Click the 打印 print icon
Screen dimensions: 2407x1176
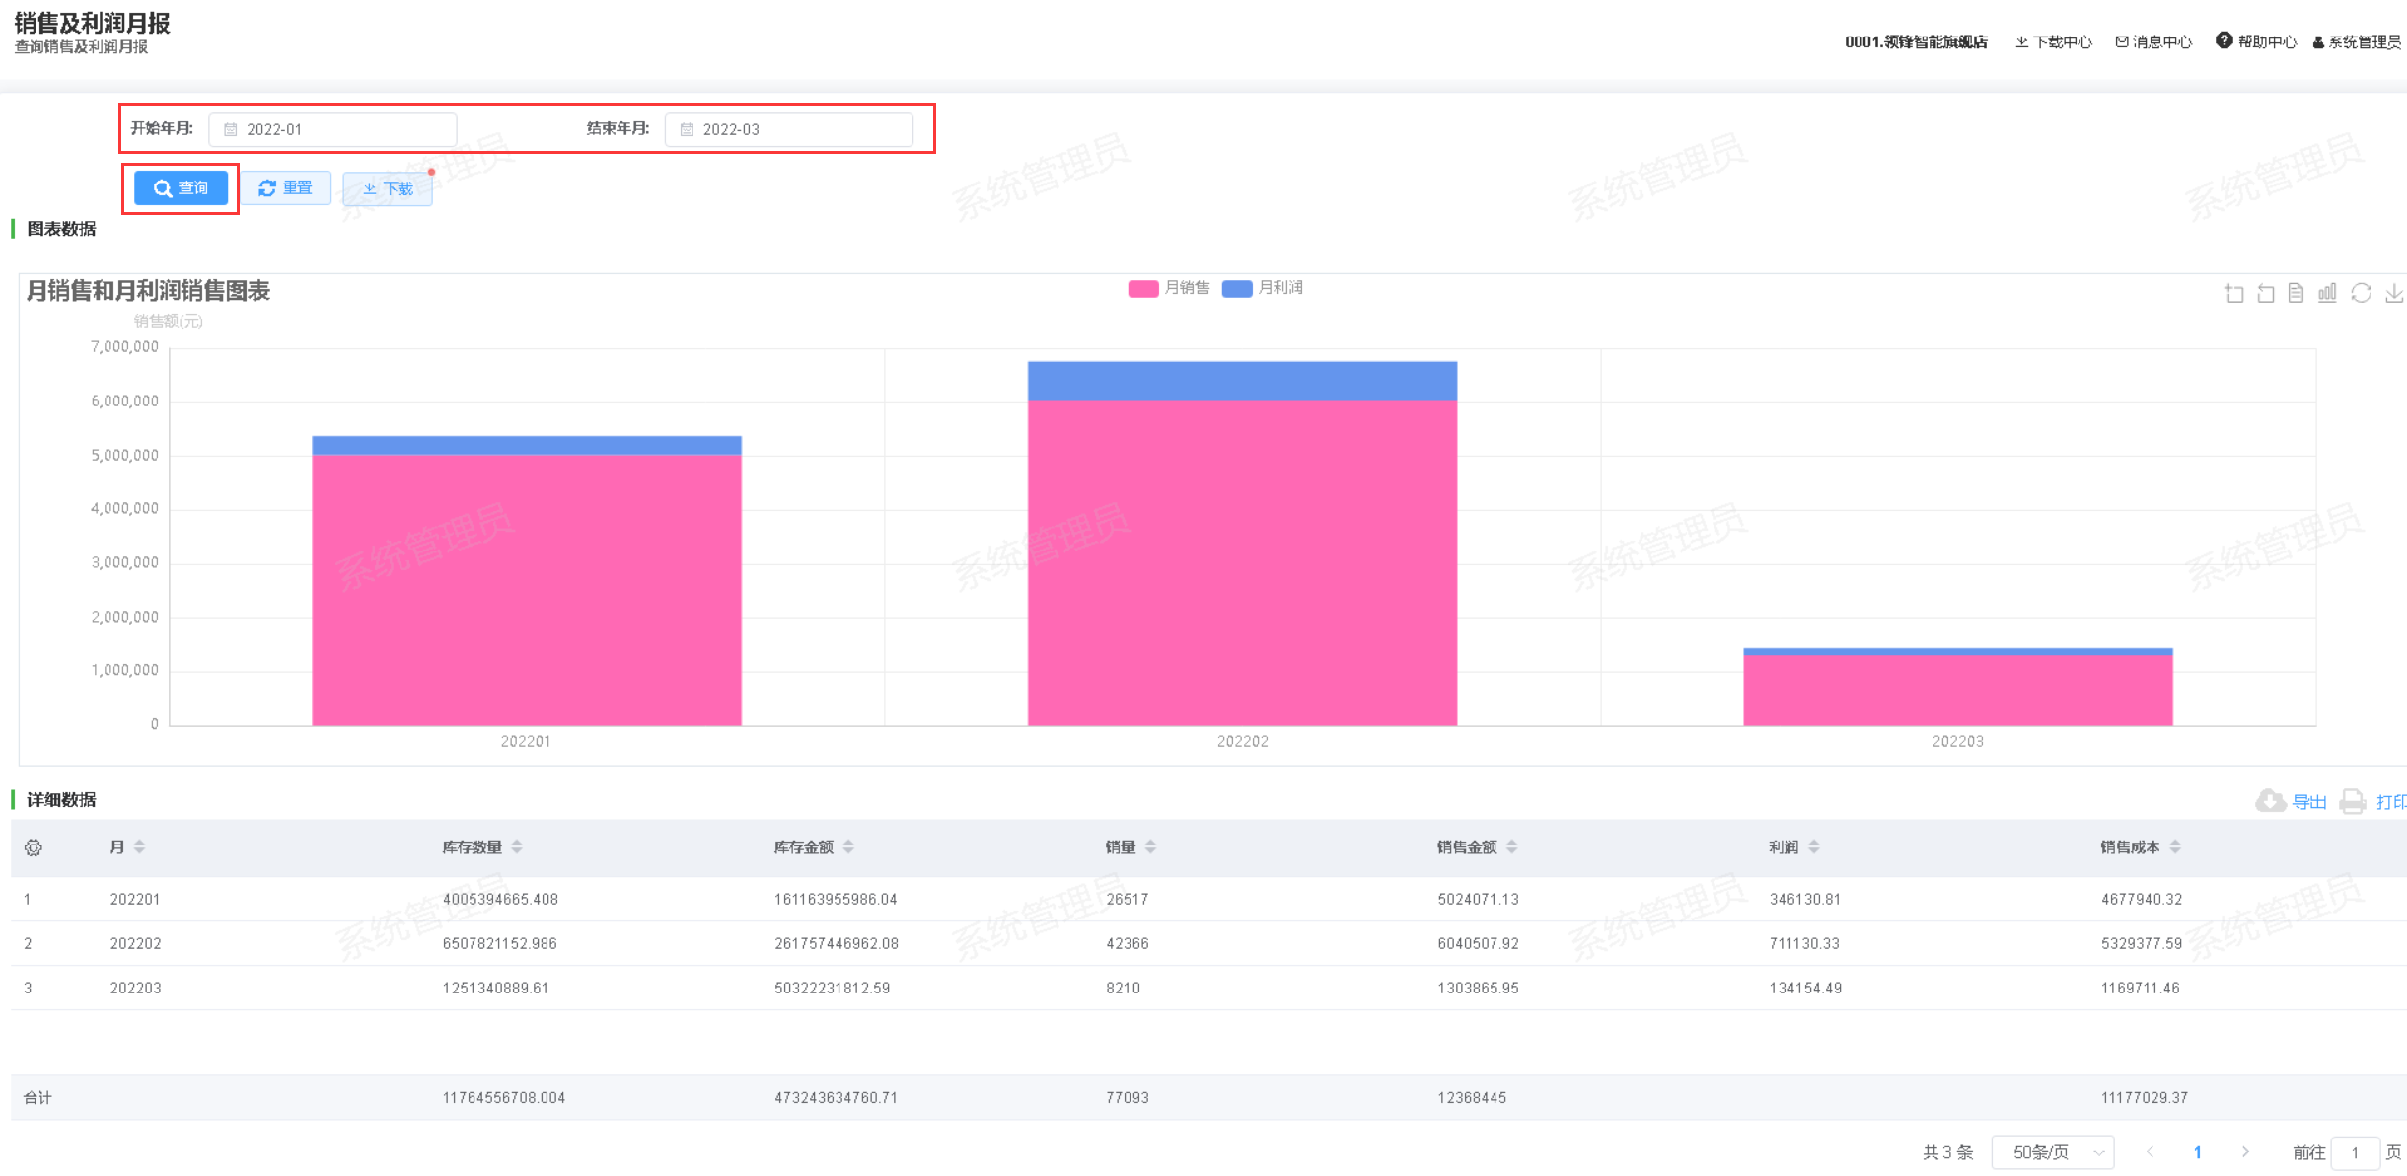[x=2353, y=801]
